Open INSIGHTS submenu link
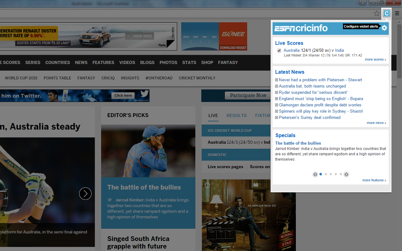Image resolution: width=402 pixels, height=251 pixels. (x=130, y=78)
